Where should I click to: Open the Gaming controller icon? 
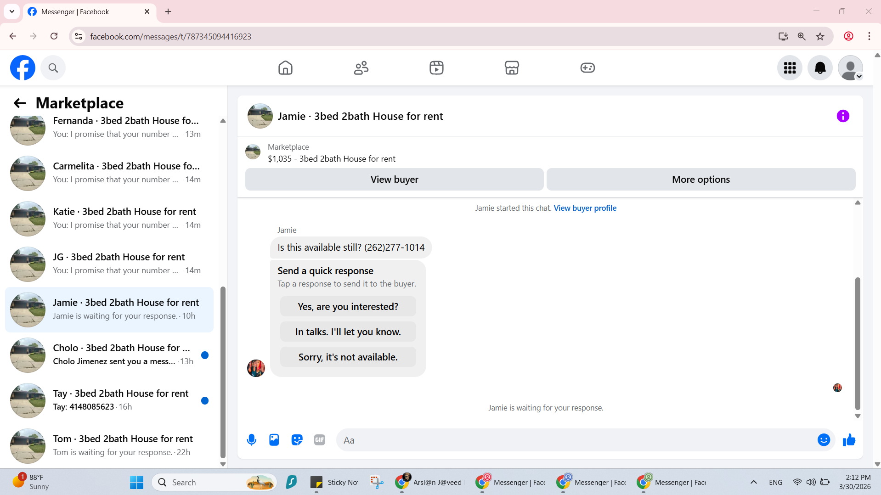[x=587, y=68]
